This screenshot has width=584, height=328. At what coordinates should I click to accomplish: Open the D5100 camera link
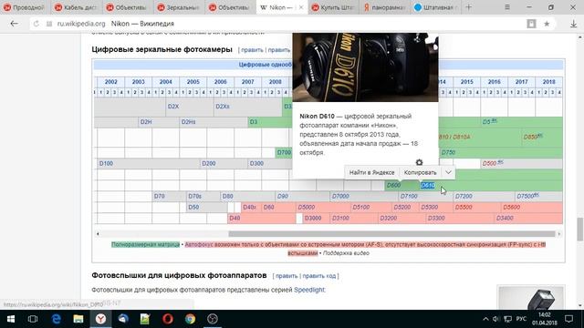pos(361,207)
